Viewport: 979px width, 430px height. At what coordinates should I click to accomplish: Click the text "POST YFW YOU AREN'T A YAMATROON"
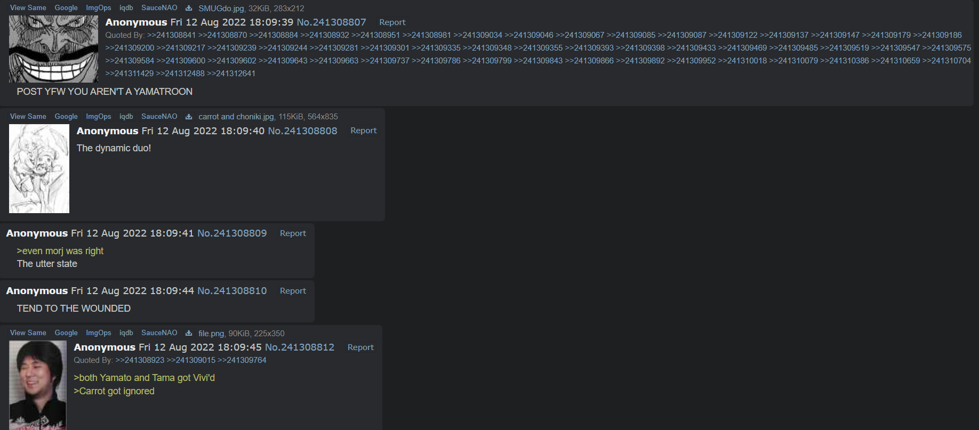tap(105, 92)
